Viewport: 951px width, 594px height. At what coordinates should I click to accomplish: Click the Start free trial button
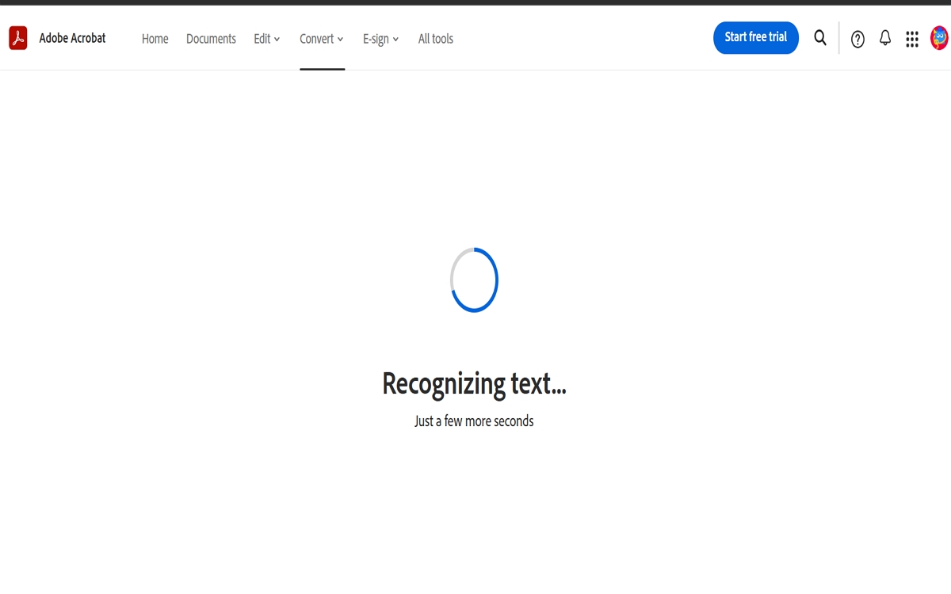click(x=755, y=37)
